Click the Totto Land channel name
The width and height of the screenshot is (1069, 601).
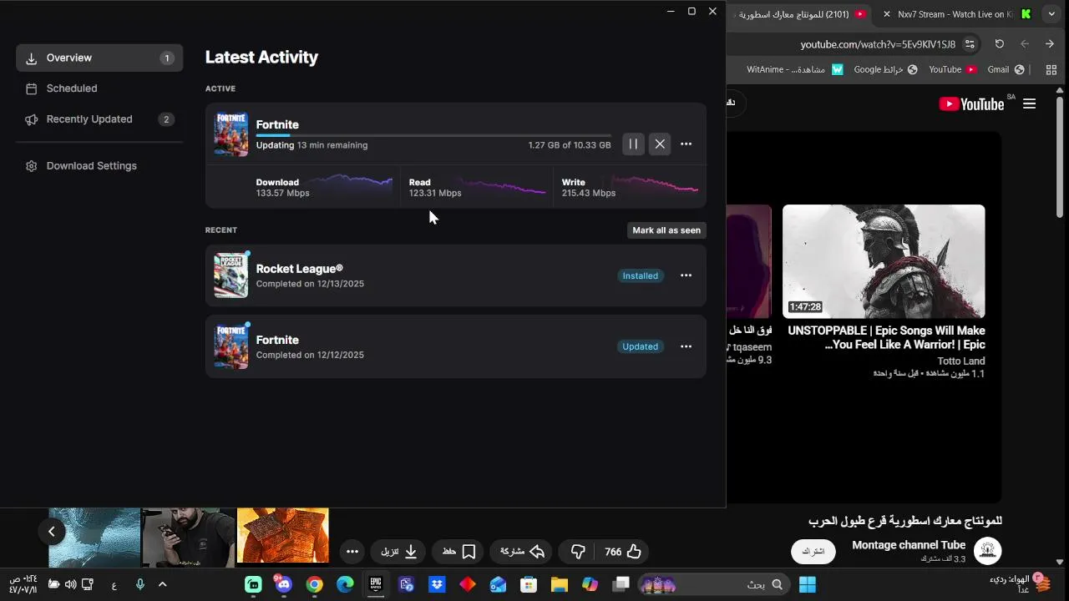point(961,361)
